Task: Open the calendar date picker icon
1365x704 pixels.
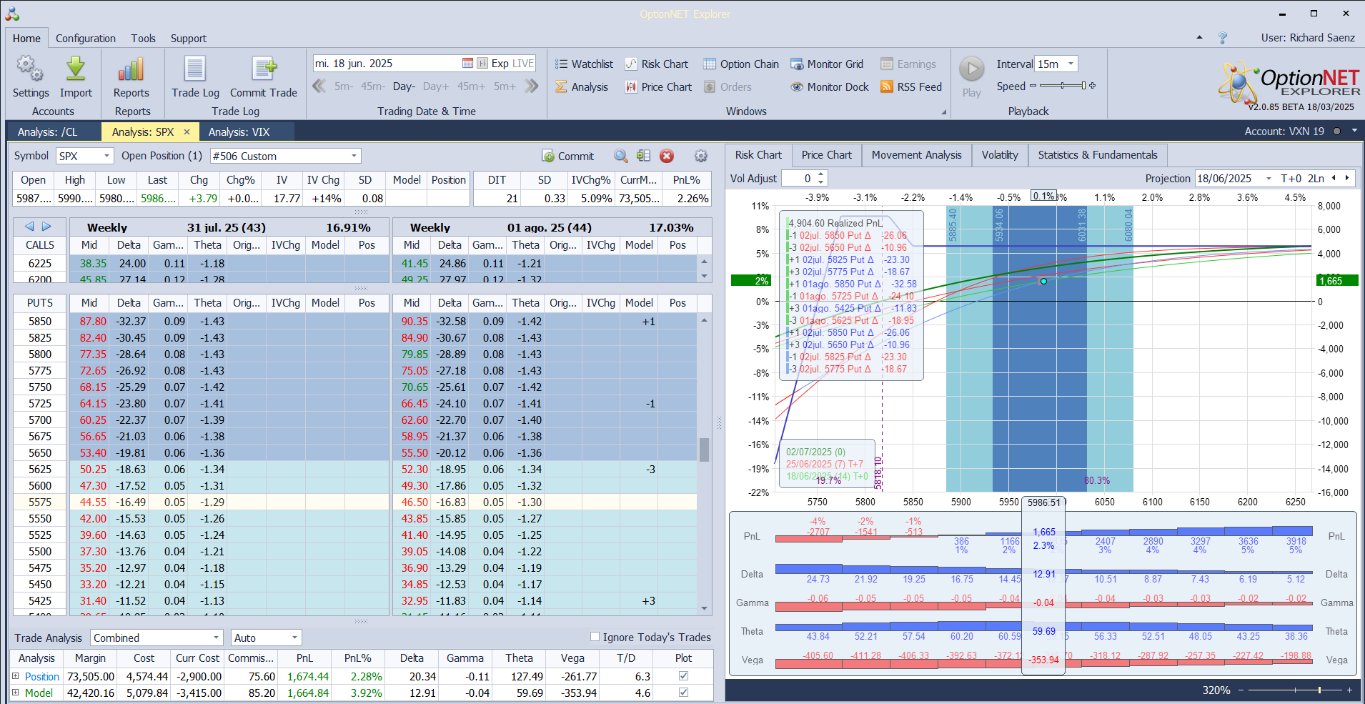Action: click(x=467, y=63)
